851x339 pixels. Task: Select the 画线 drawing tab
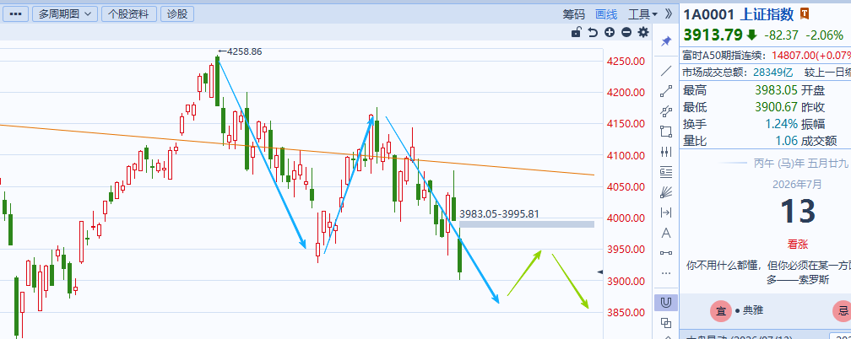click(x=606, y=14)
